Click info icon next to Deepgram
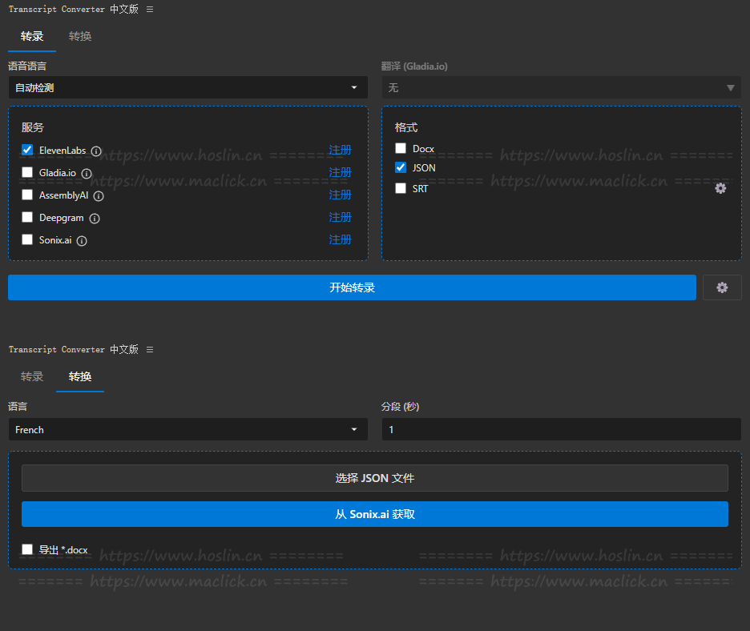This screenshot has height=631, width=750. [95, 219]
